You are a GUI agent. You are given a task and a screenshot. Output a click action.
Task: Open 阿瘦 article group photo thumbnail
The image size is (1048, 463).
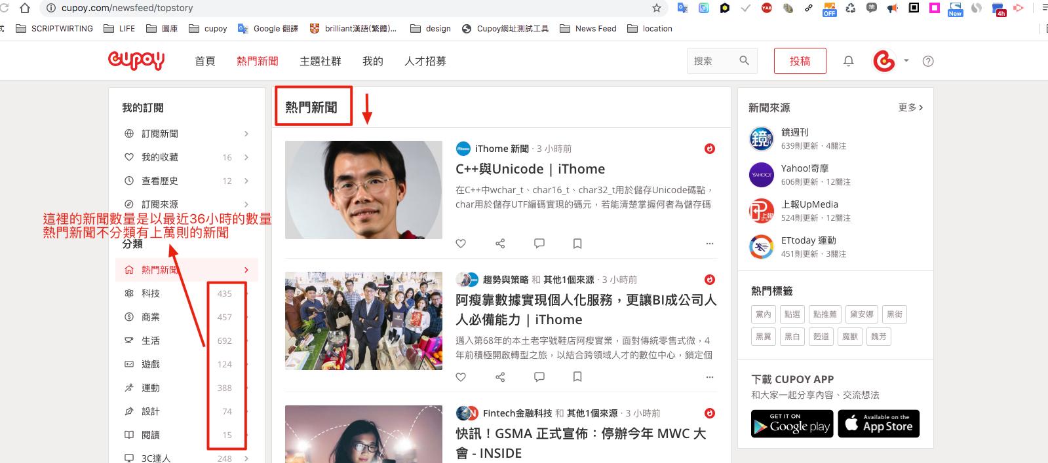coord(364,321)
